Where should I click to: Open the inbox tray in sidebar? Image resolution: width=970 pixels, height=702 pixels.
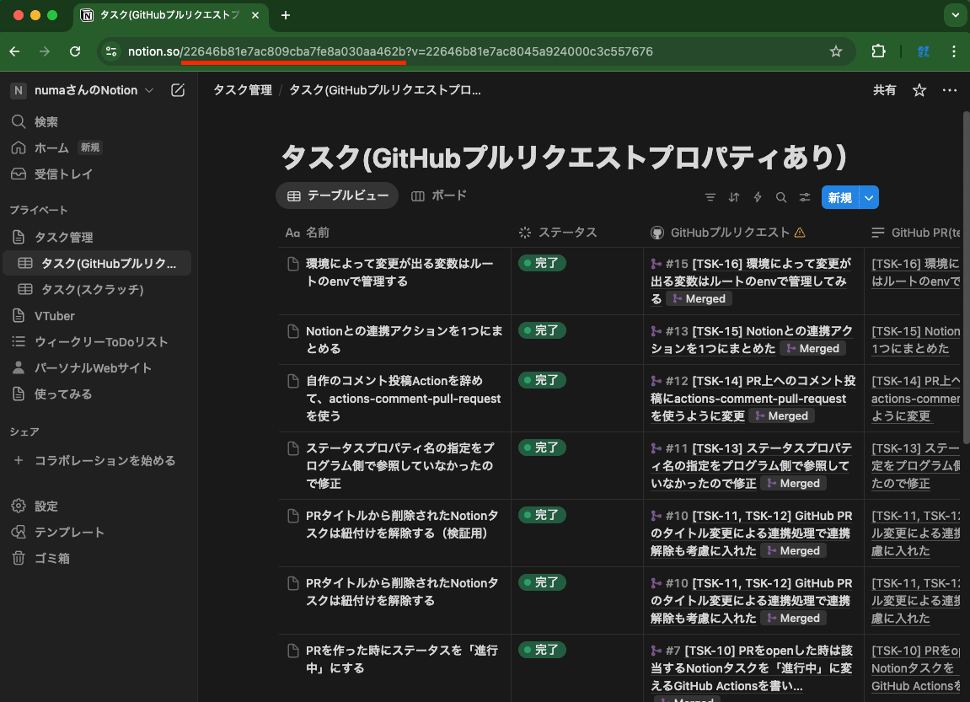[52, 174]
